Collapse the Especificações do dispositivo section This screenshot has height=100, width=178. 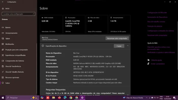click(x=128, y=46)
